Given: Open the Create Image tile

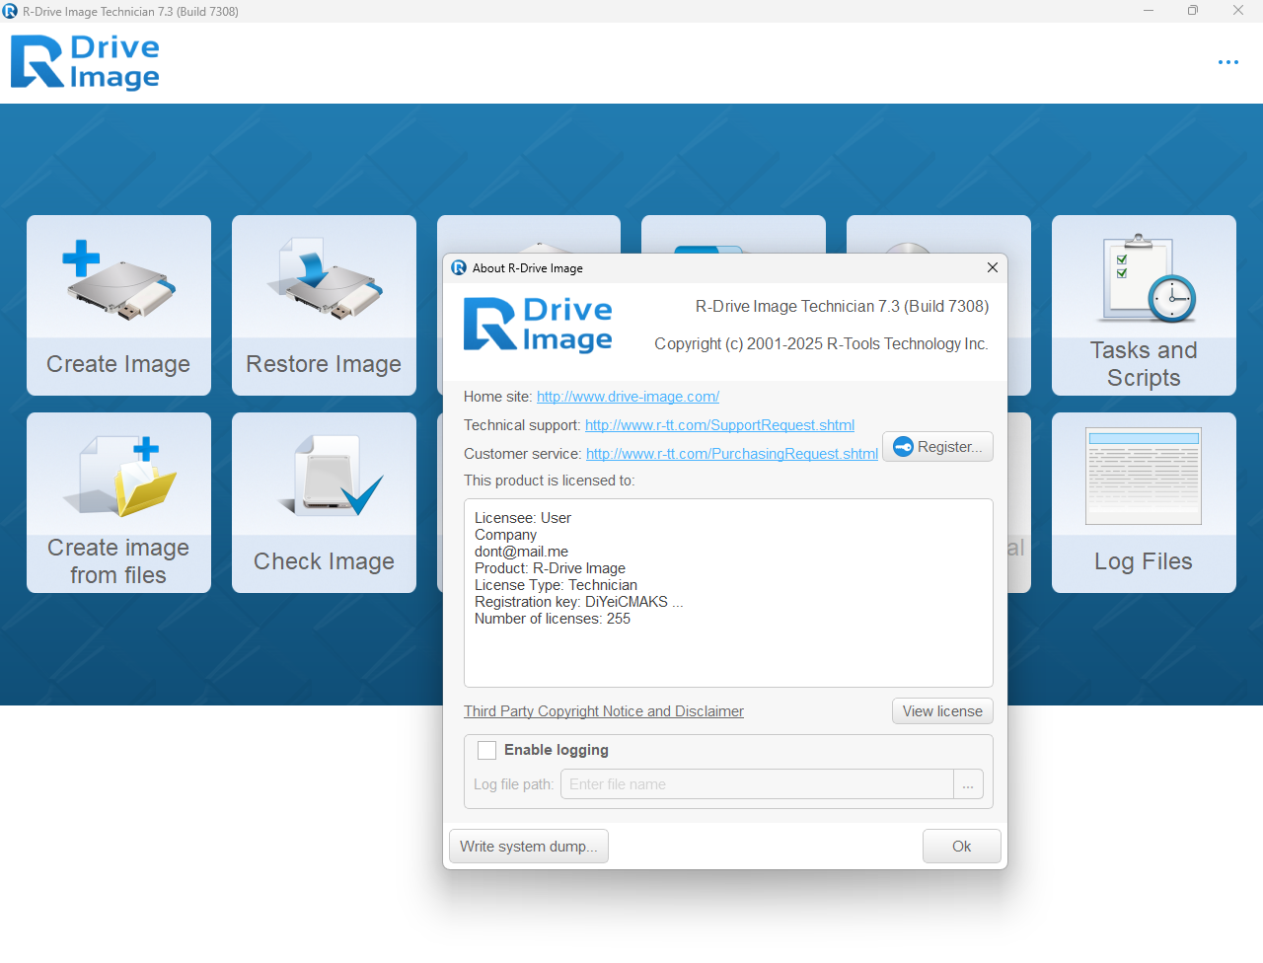Looking at the screenshot, I should (118, 305).
